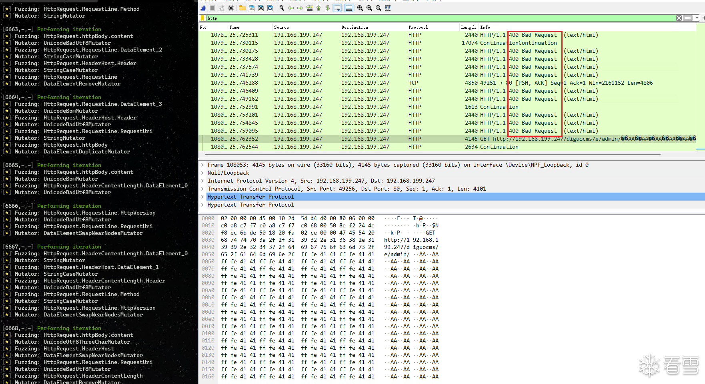
Task: Go forward with the right green arrow
Action: (300, 8)
